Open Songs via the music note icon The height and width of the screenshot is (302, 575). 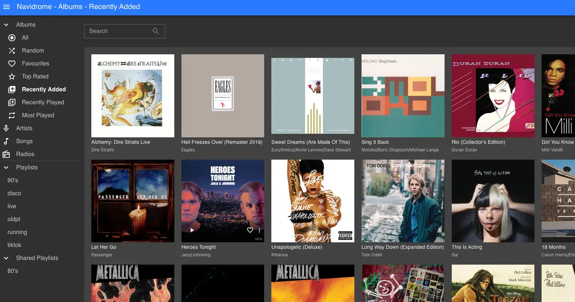pos(6,141)
